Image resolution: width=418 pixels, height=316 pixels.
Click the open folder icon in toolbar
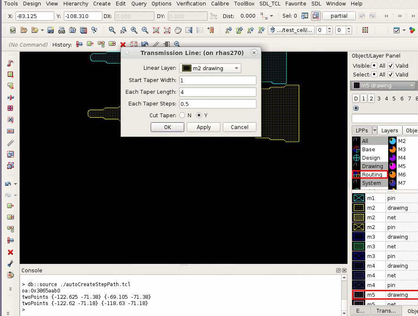click(24, 30)
